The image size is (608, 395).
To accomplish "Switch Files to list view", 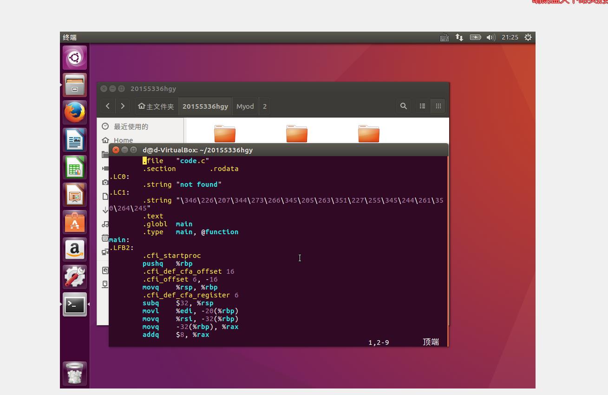I will (x=423, y=106).
